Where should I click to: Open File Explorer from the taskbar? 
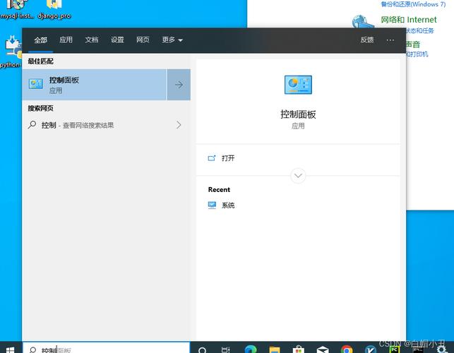pyautogui.click(x=275, y=349)
